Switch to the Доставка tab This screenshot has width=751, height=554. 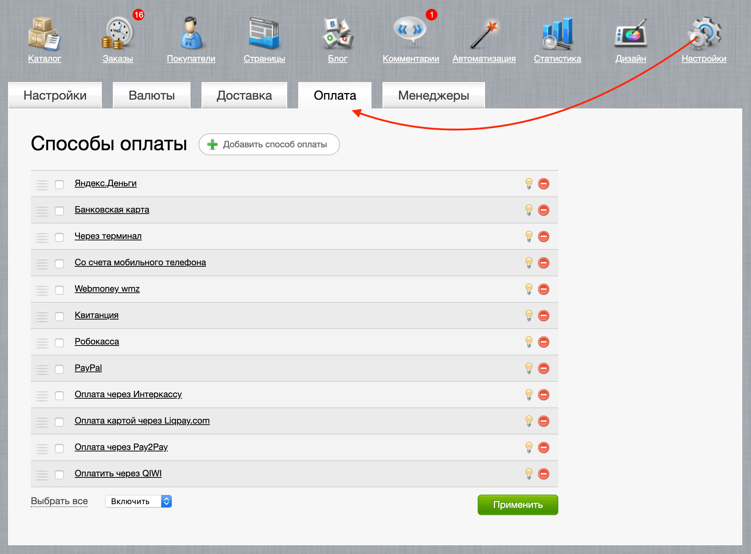[x=244, y=95]
